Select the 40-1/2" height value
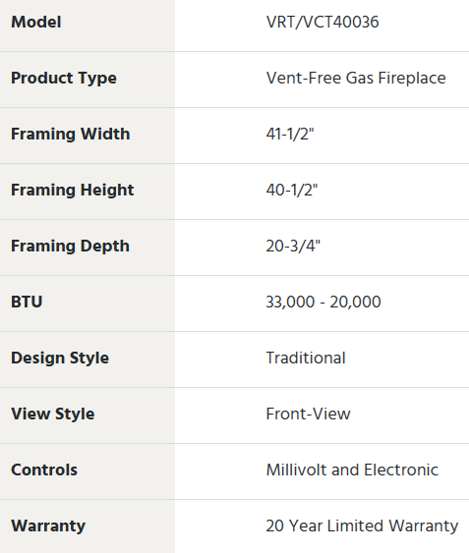Screen dimensions: 469x553 (292, 191)
